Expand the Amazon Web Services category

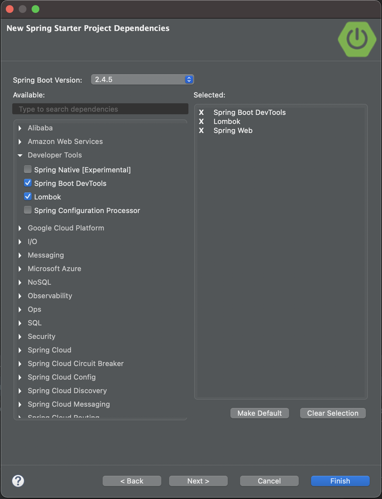click(20, 142)
